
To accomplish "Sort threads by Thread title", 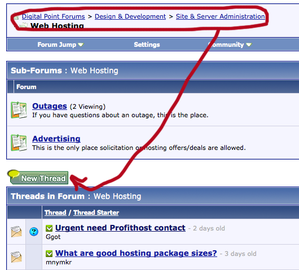I will tap(55, 213).
